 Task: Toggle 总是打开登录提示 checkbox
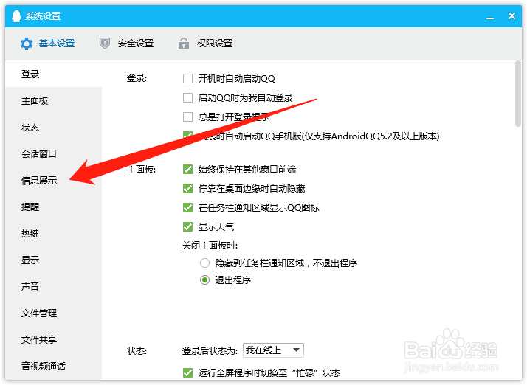(x=188, y=117)
